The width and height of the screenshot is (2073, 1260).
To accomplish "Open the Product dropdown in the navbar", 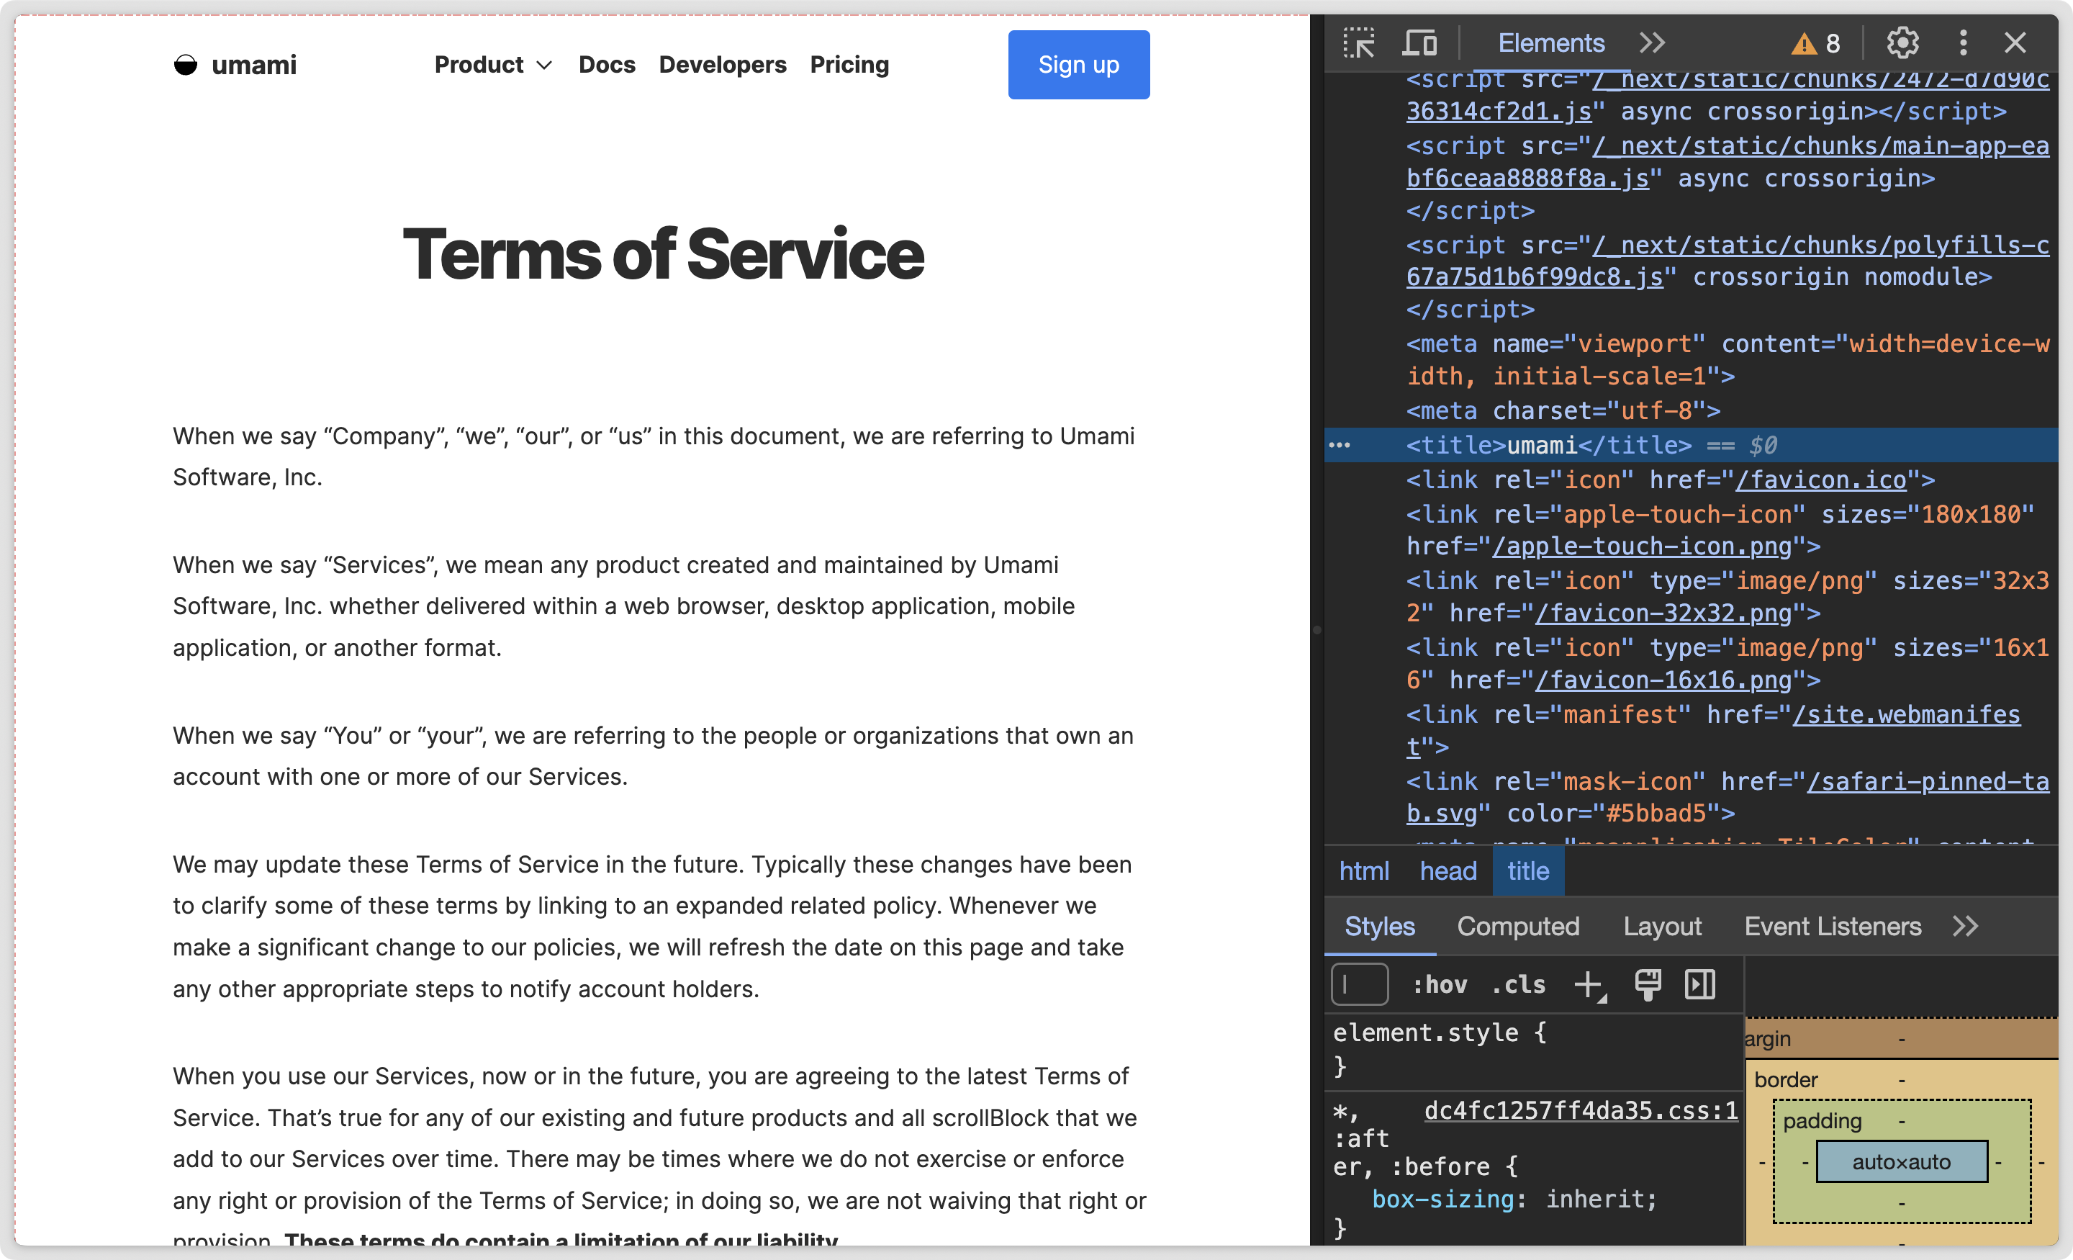I will [492, 64].
